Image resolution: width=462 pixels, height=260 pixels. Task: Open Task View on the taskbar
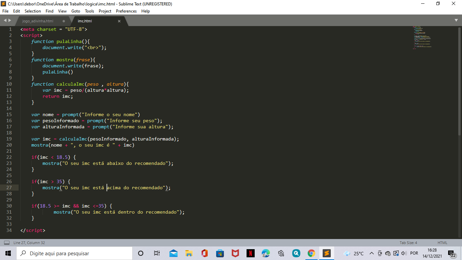point(157,253)
